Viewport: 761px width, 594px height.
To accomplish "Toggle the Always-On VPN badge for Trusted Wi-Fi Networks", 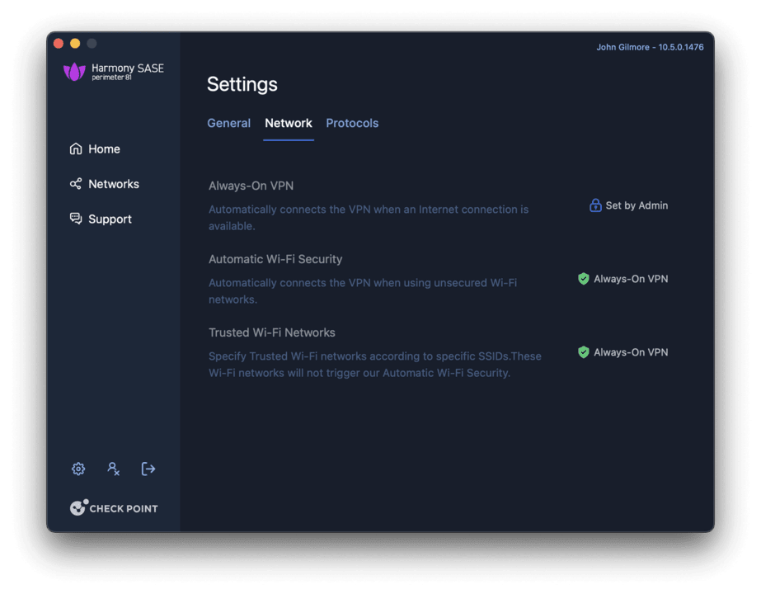I will point(629,352).
